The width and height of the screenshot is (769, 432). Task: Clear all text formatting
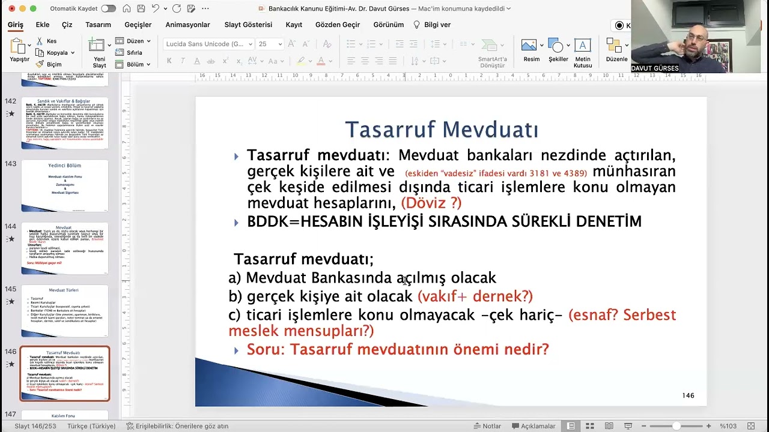tap(327, 44)
